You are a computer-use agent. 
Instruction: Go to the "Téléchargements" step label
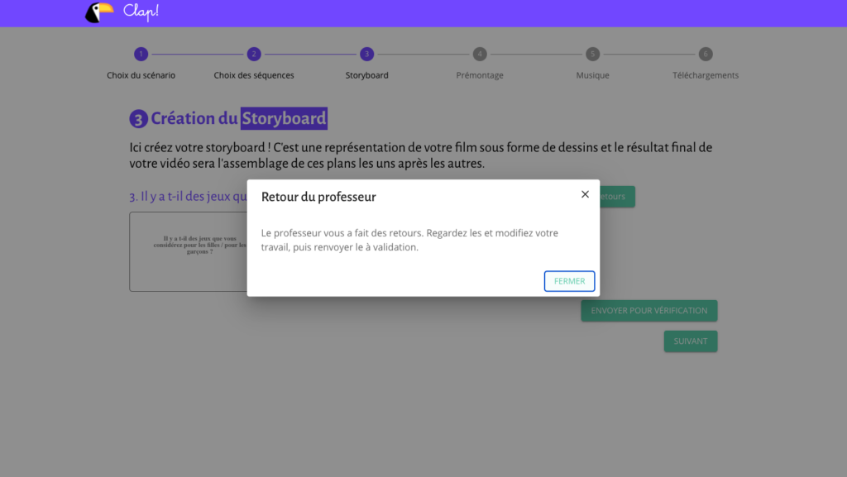[705, 75]
